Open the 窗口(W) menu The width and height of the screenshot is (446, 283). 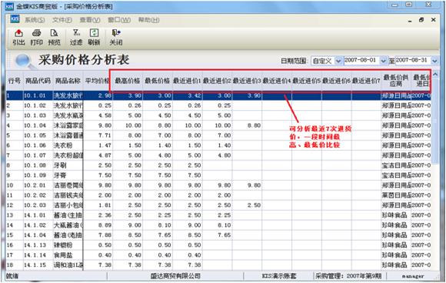coord(119,20)
